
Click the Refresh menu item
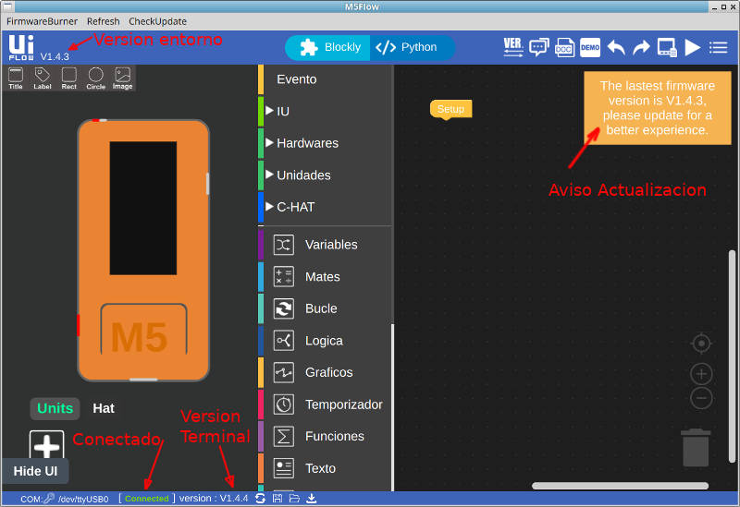click(103, 21)
